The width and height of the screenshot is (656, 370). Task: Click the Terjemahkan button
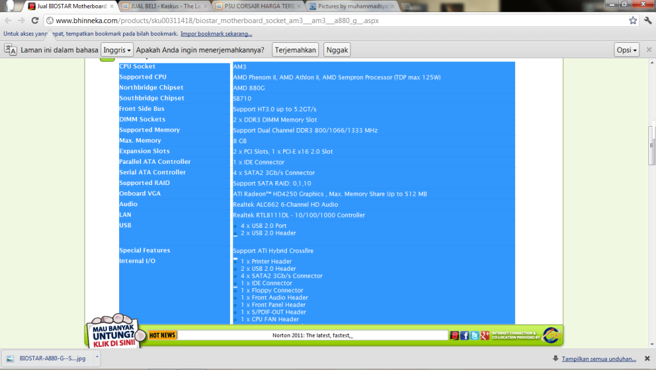click(295, 50)
